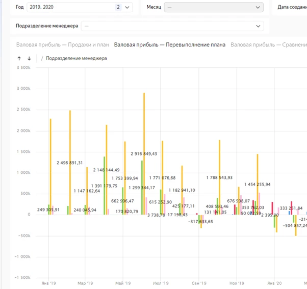Screen dimensions: 307x289
Task: Click data label 170 820,79
Action: click(127, 212)
